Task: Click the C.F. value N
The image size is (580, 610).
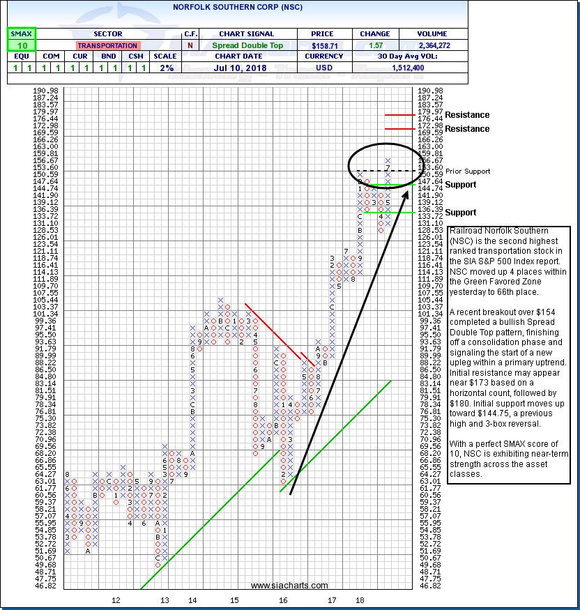Action: 190,45
